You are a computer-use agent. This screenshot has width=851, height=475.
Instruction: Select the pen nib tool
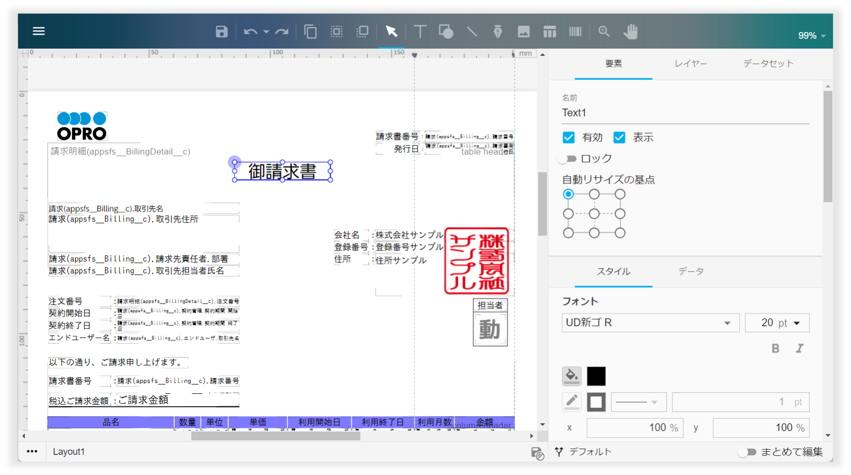click(498, 32)
